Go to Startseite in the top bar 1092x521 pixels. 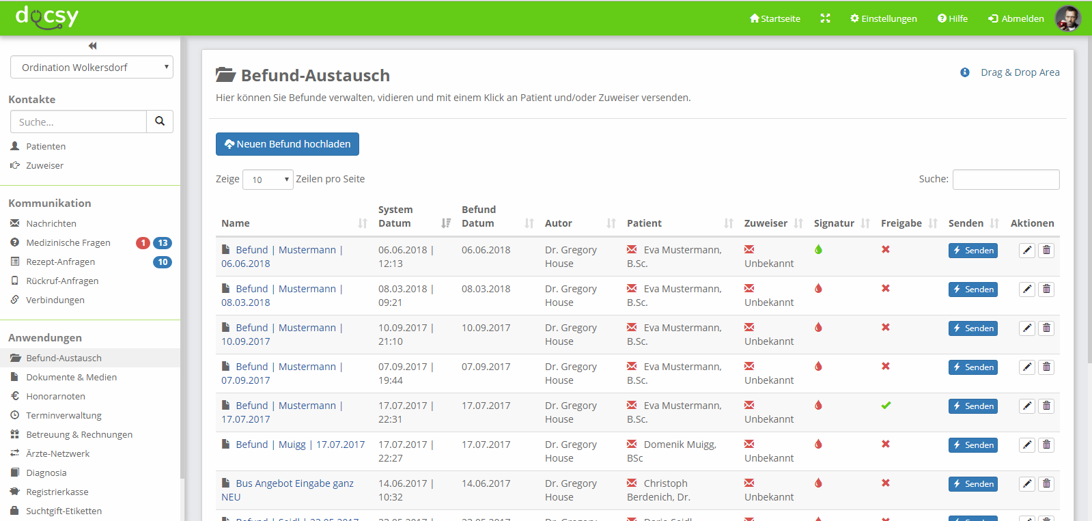point(775,18)
